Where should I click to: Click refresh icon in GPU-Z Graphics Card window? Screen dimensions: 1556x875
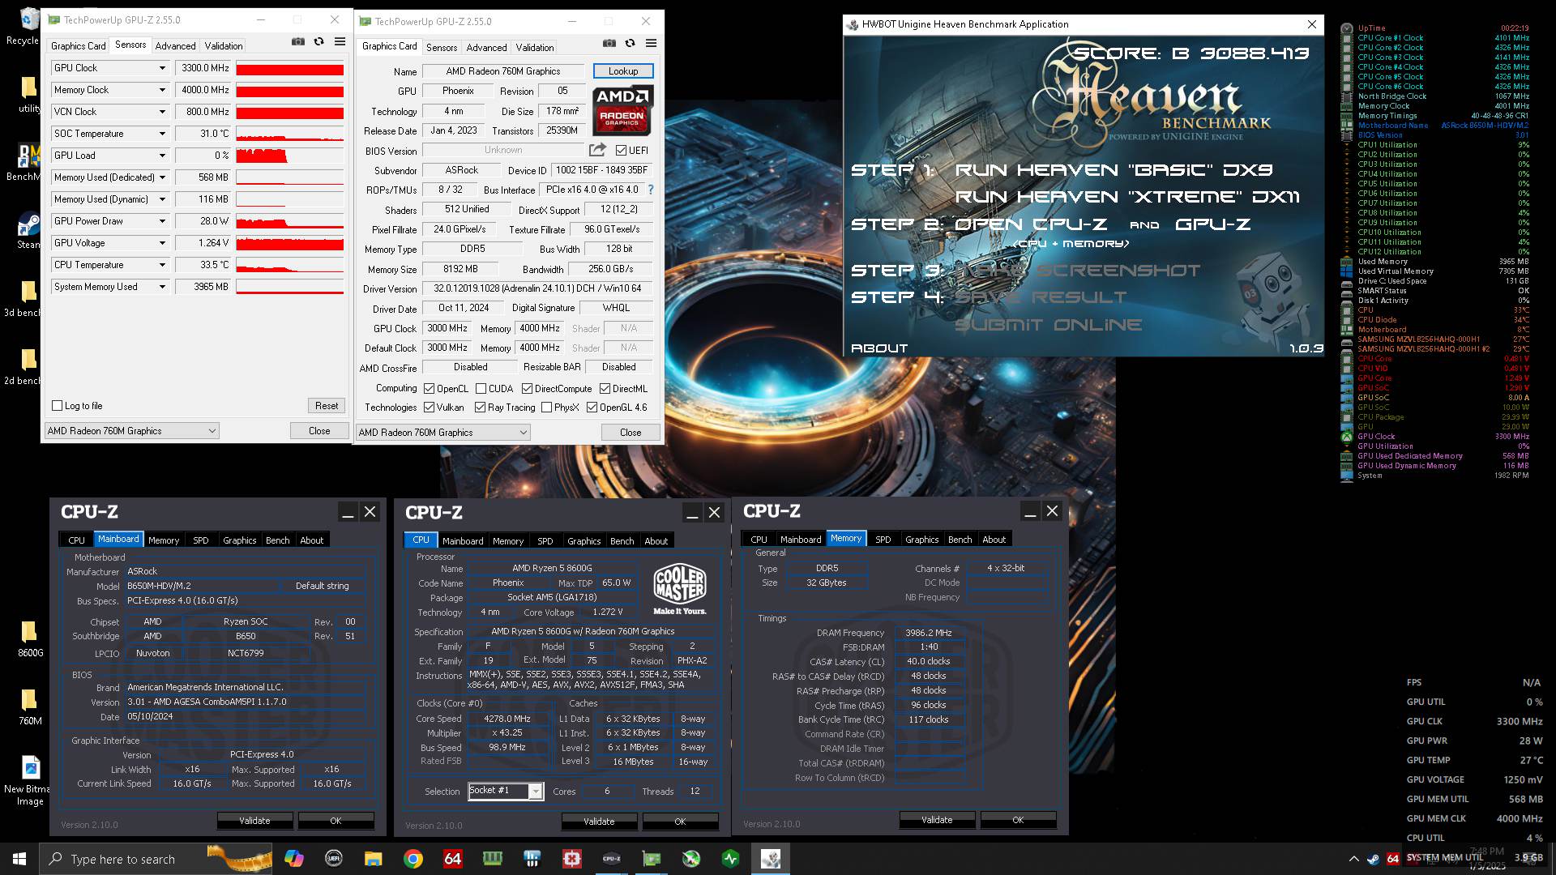tap(630, 43)
